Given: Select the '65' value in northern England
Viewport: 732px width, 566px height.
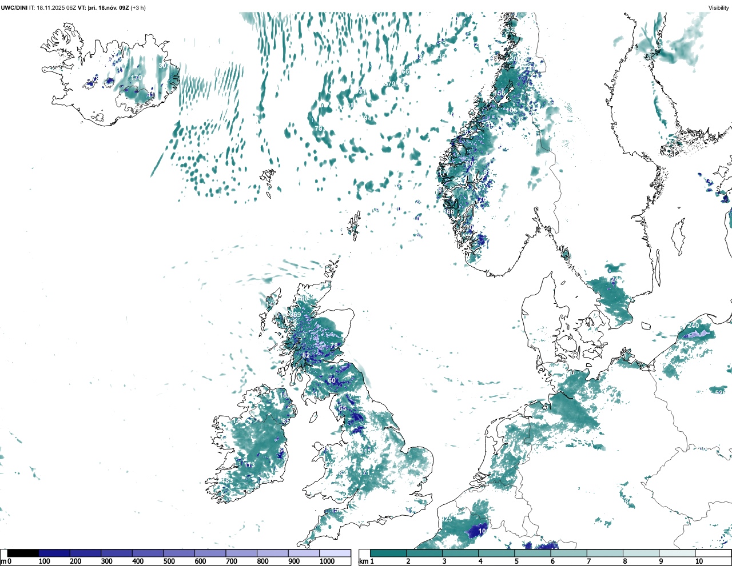Looking at the screenshot, I should point(343,408).
